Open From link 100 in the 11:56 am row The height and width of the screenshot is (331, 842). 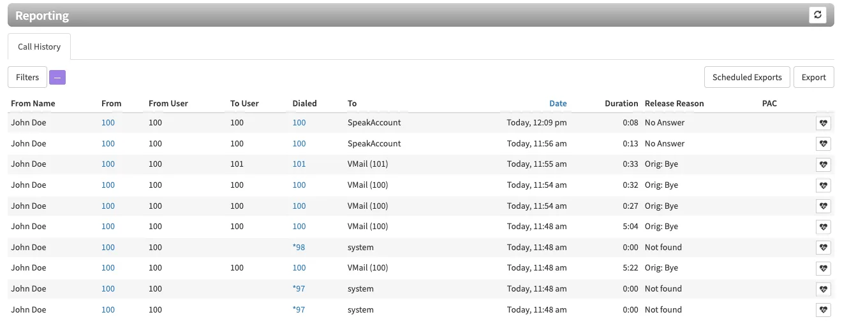point(108,143)
